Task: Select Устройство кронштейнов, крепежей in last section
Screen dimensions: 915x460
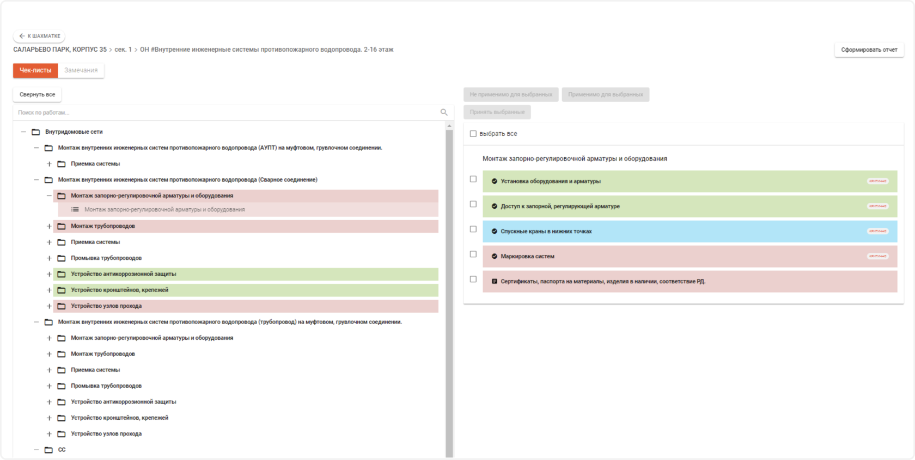Action: [x=119, y=418]
